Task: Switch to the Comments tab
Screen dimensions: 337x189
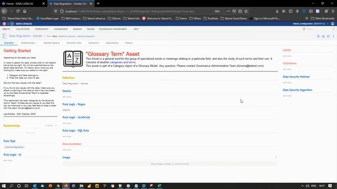Action: tap(94, 43)
